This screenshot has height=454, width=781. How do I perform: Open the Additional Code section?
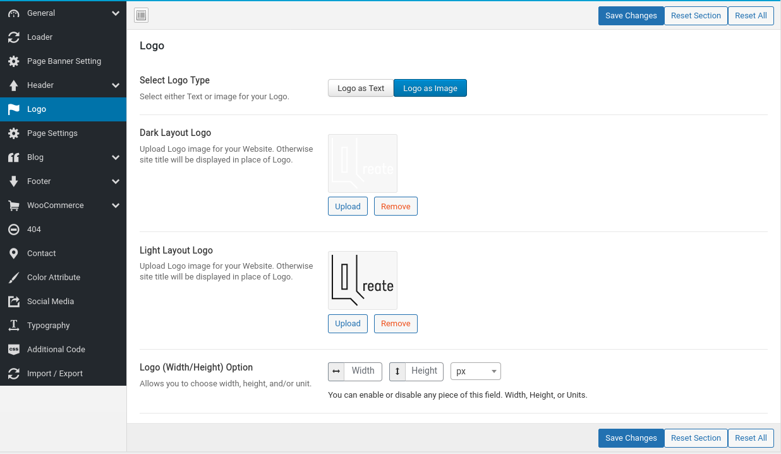click(x=63, y=350)
